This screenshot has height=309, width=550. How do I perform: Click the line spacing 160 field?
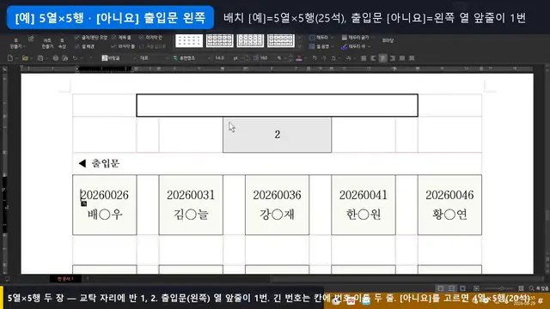pyautogui.click(x=265, y=58)
